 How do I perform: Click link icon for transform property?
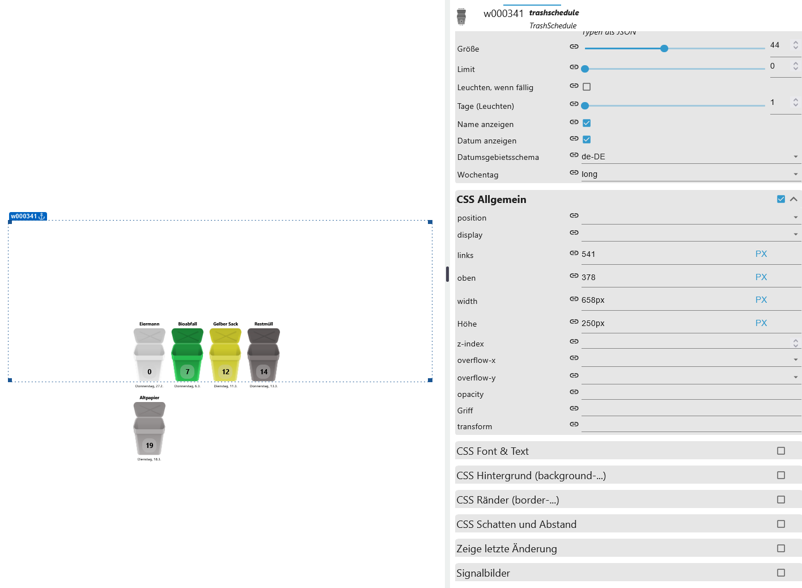(x=574, y=424)
